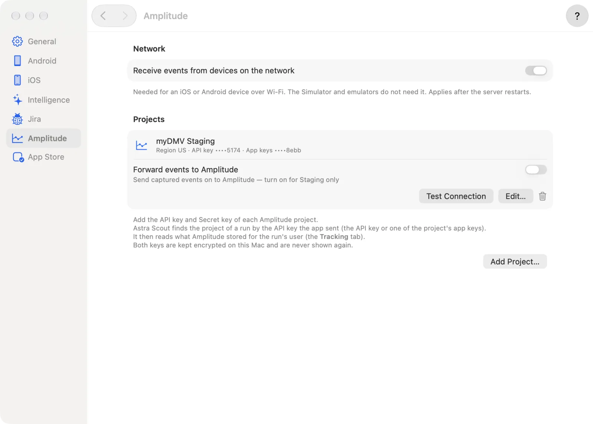Click the Android device icon in sidebar
593x424 pixels.
pyautogui.click(x=17, y=61)
